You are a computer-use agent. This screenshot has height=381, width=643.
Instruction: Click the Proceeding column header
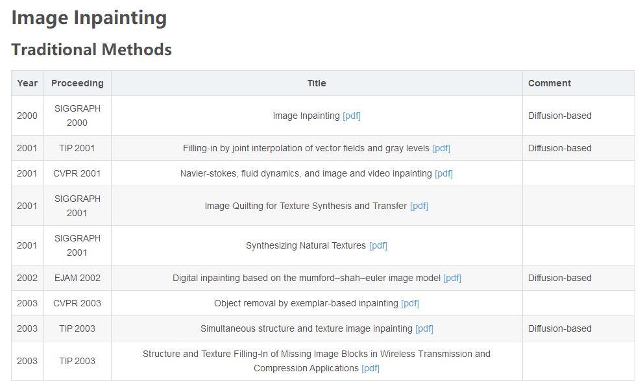pyautogui.click(x=77, y=83)
